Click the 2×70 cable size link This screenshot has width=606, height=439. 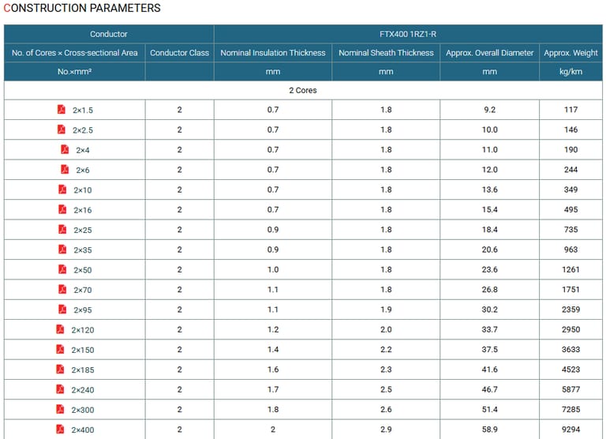click(83, 291)
